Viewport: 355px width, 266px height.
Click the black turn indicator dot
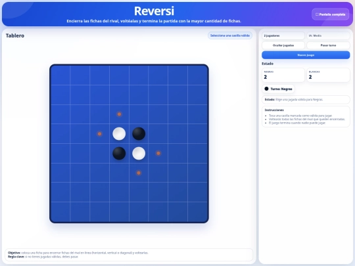click(x=266, y=89)
